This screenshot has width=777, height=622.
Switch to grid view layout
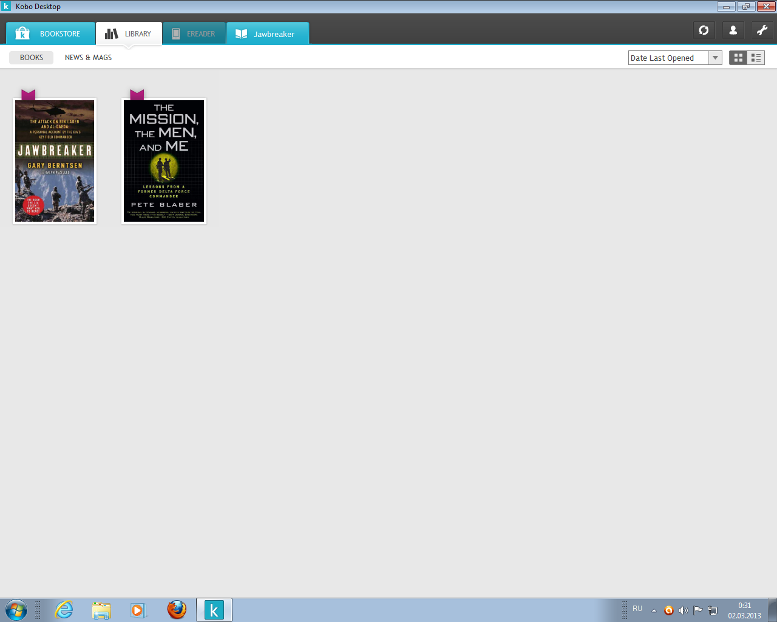(738, 58)
